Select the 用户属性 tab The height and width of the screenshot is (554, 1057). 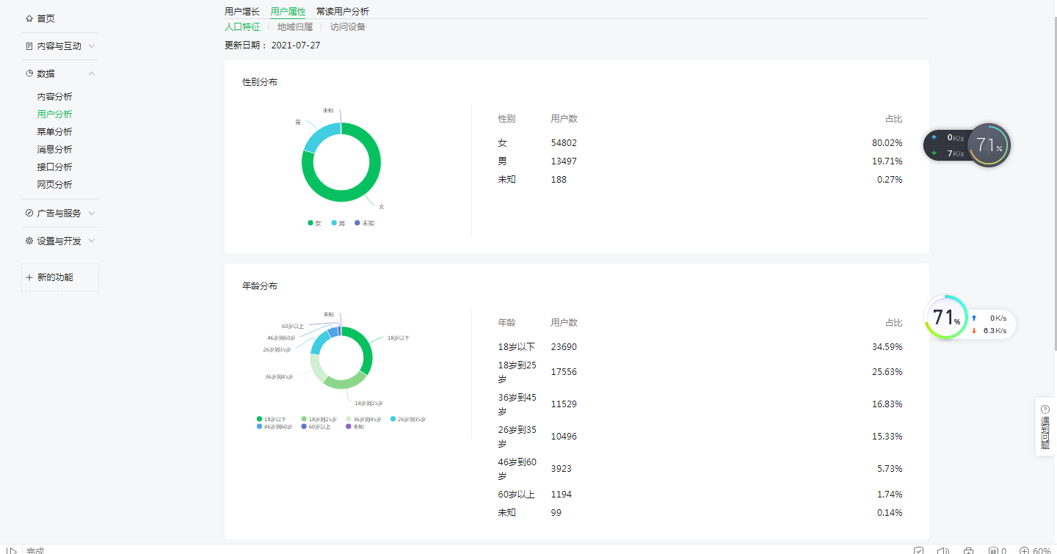pyautogui.click(x=288, y=11)
